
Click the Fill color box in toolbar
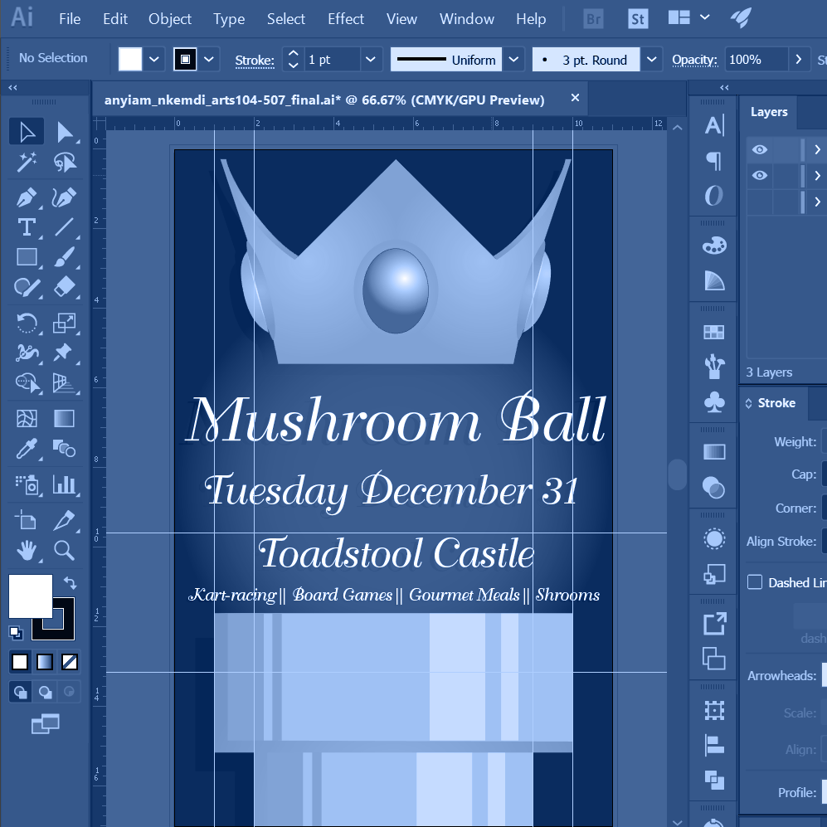click(x=31, y=596)
